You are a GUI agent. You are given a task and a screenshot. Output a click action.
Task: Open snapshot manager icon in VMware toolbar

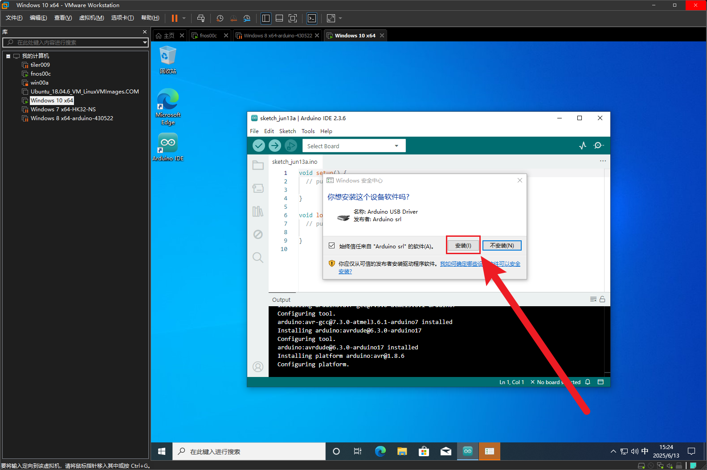pos(247,18)
